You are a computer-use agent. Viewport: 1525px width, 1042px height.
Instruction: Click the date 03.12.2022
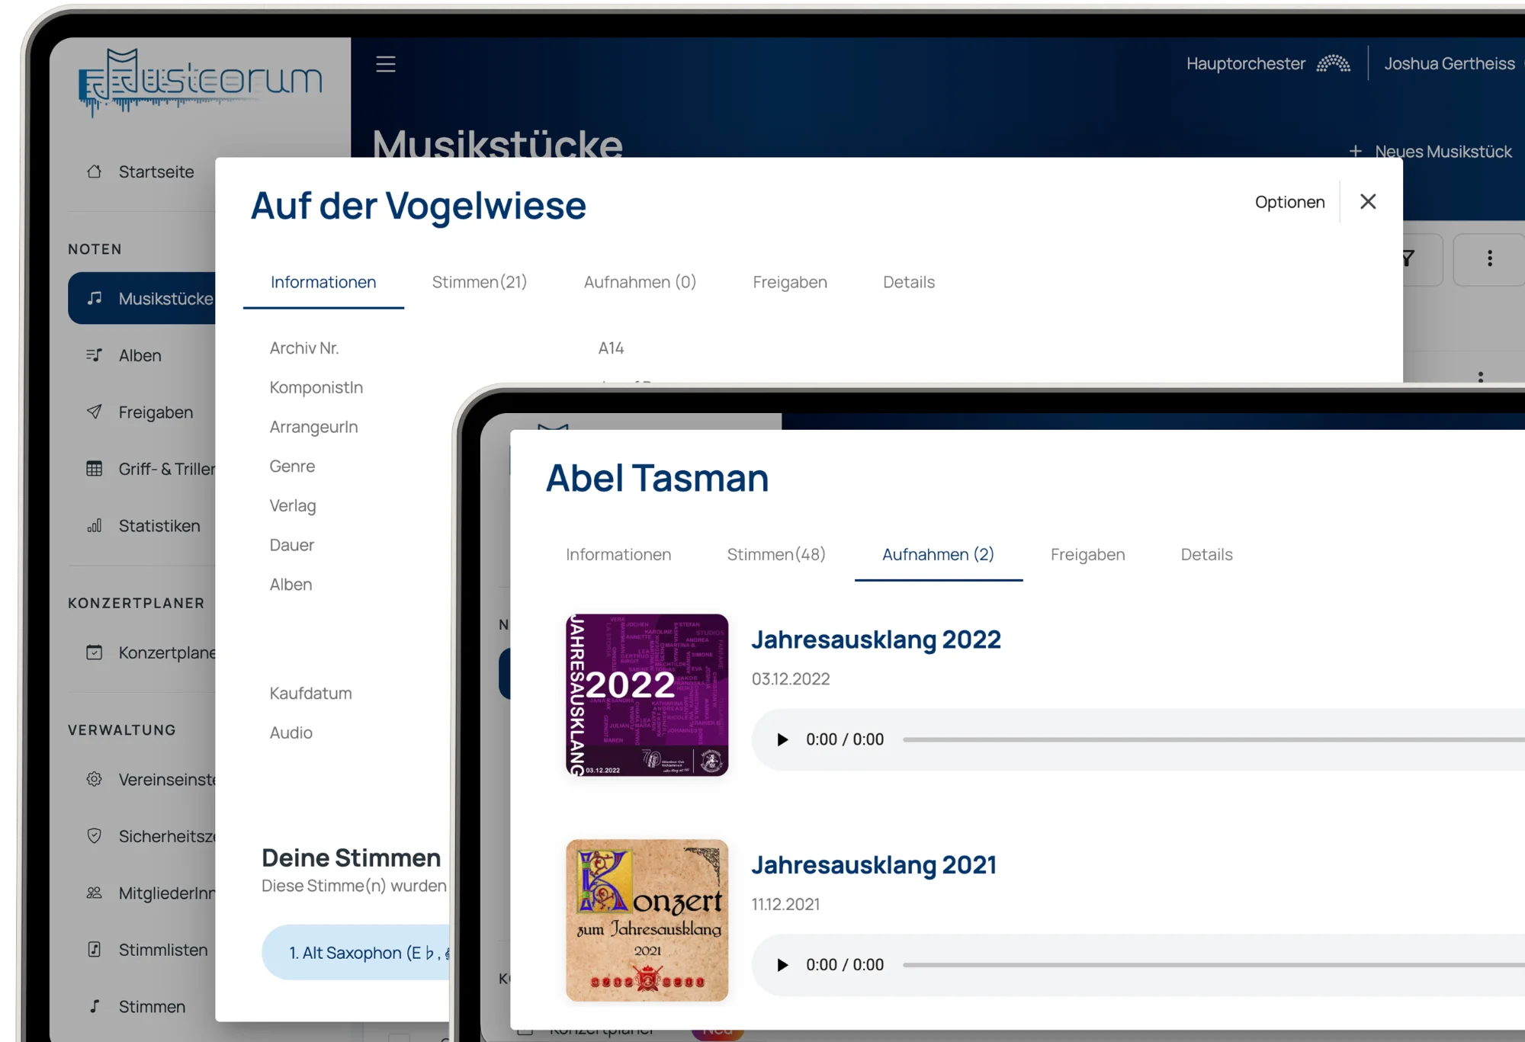[x=790, y=678]
